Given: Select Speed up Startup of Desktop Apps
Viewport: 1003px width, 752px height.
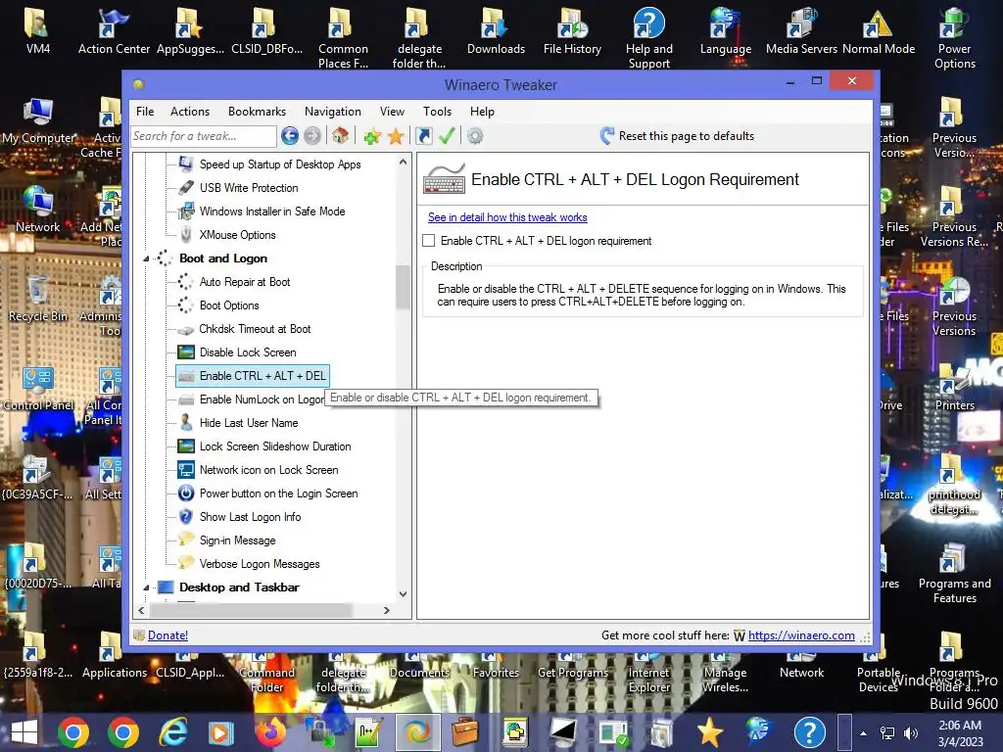Looking at the screenshot, I should (x=280, y=164).
